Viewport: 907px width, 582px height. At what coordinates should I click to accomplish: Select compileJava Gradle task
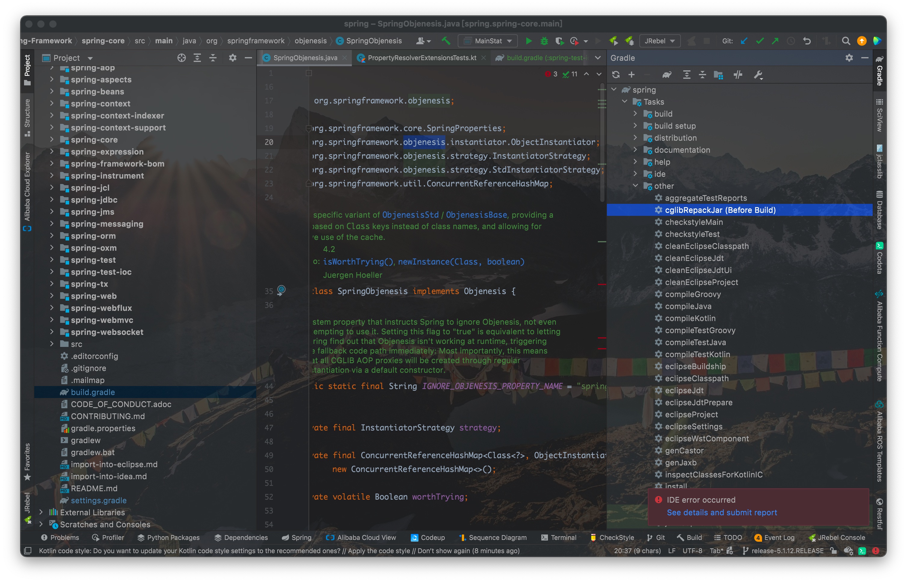click(x=688, y=306)
